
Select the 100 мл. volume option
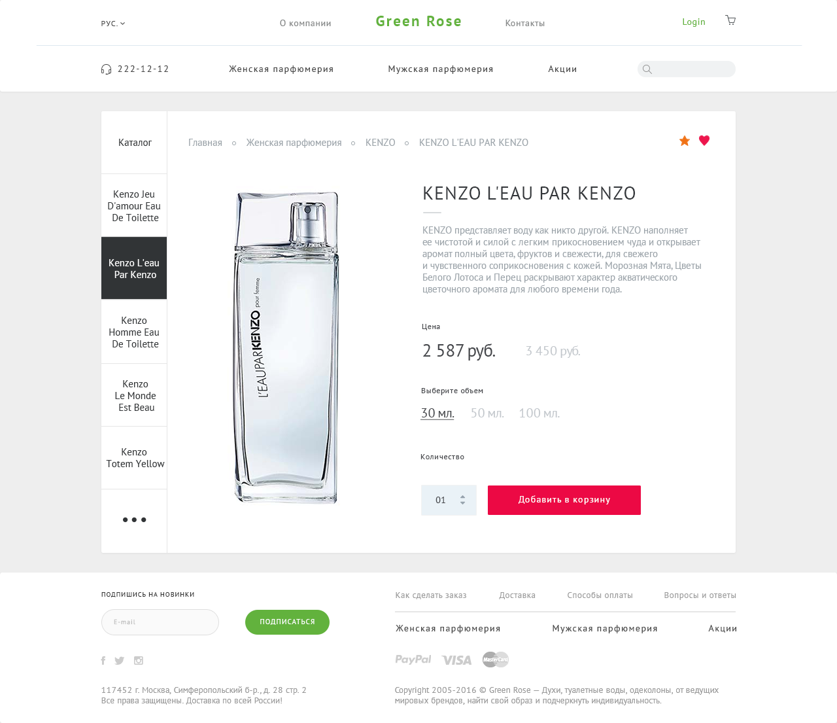[539, 414]
